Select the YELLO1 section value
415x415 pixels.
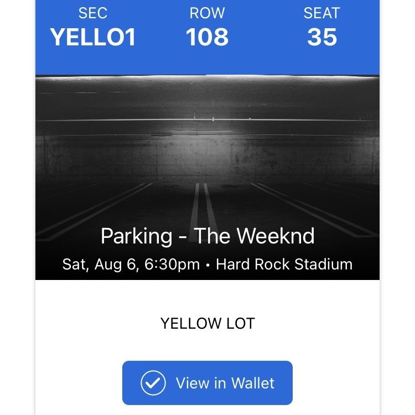point(93,37)
